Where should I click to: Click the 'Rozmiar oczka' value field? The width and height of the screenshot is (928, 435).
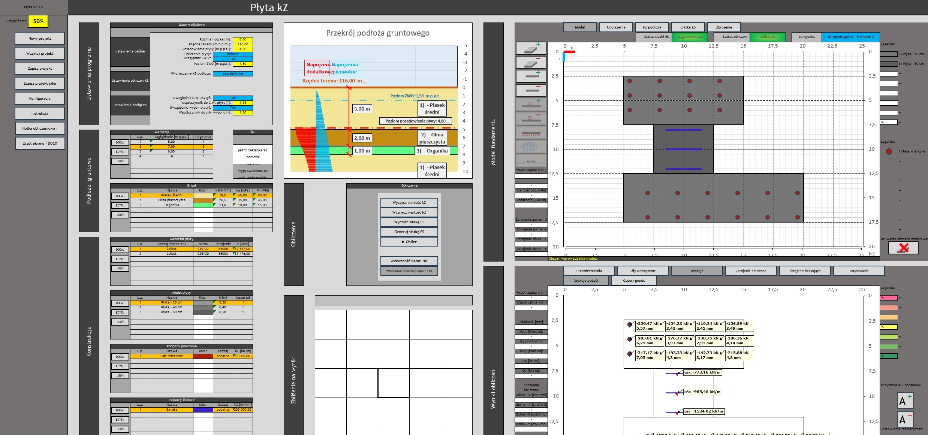242,39
